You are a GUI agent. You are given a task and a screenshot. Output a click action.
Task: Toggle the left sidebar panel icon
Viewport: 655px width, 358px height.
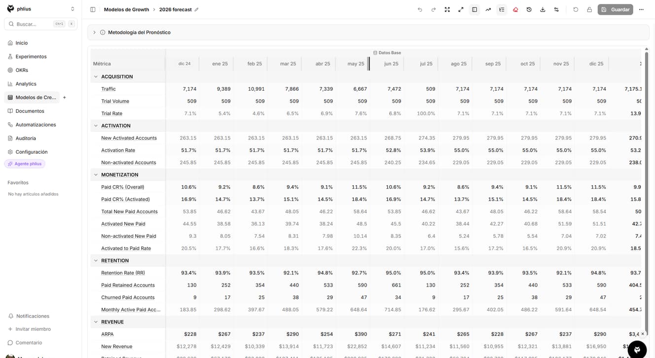(x=93, y=9)
